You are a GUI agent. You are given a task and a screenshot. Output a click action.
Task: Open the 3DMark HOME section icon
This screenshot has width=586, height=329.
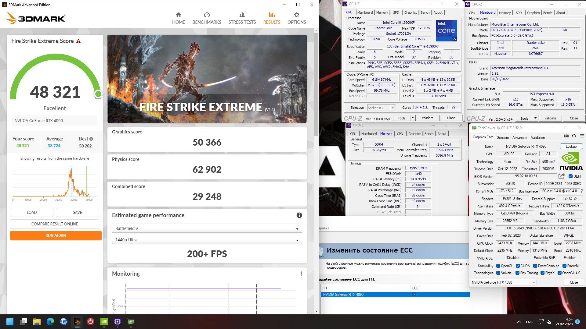[x=179, y=15]
